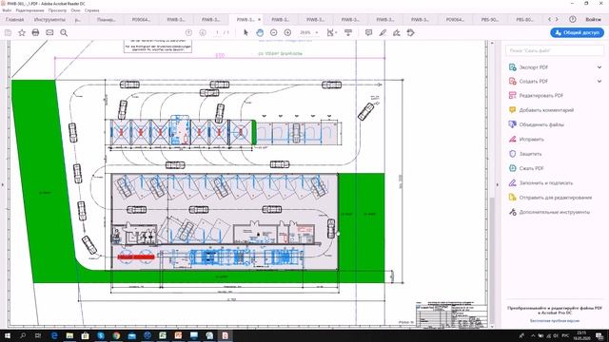
Task: Expand the Создать PDF chevron
Action: tap(599, 82)
